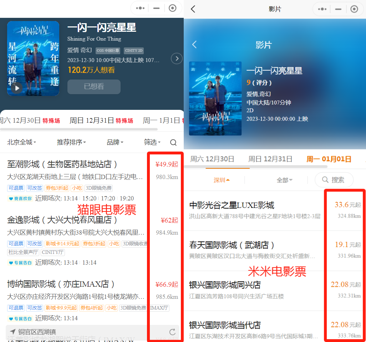Click the 券包3折起 tag under 至潮影城

[57, 188]
